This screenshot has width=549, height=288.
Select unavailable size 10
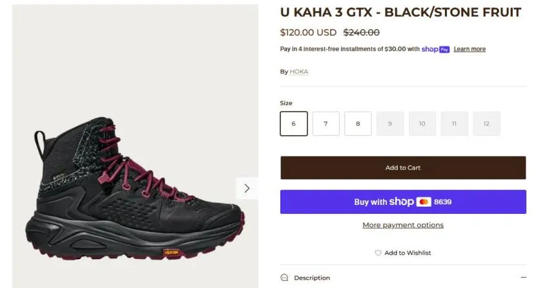pyautogui.click(x=422, y=124)
